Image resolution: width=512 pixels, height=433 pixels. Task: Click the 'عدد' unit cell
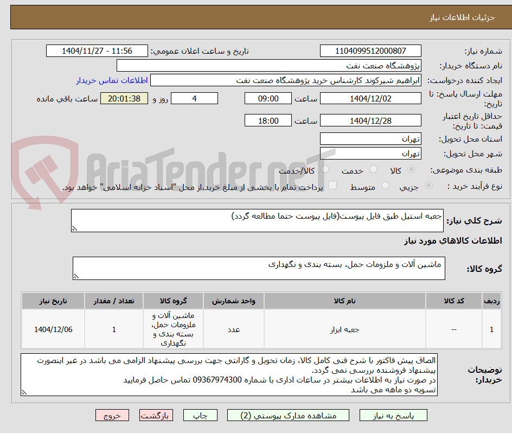click(x=234, y=329)
